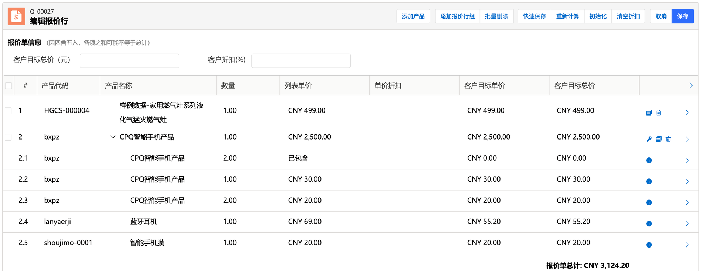Focus the 客户折扣(%) input field
702x271 pixels.
301,61
